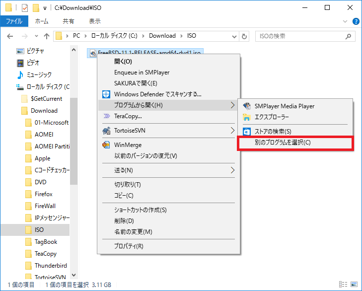The height and width of the screenshot is (291, 362).
Task: Choose 切り取り(T) from the menu
Action: click(168, 185)
